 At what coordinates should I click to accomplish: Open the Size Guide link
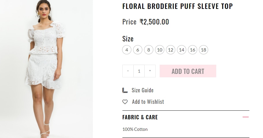(142, 90)
